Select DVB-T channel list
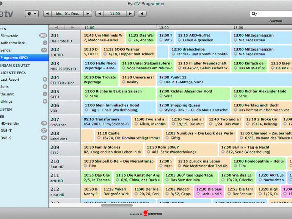Image resolution: width=292 pixels, height=219 pixels. (x=24, y=131)
